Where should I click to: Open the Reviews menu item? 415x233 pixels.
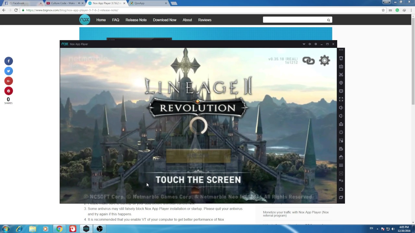205,20
